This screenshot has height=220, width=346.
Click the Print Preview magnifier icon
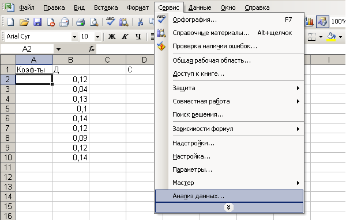pos(94,22)
